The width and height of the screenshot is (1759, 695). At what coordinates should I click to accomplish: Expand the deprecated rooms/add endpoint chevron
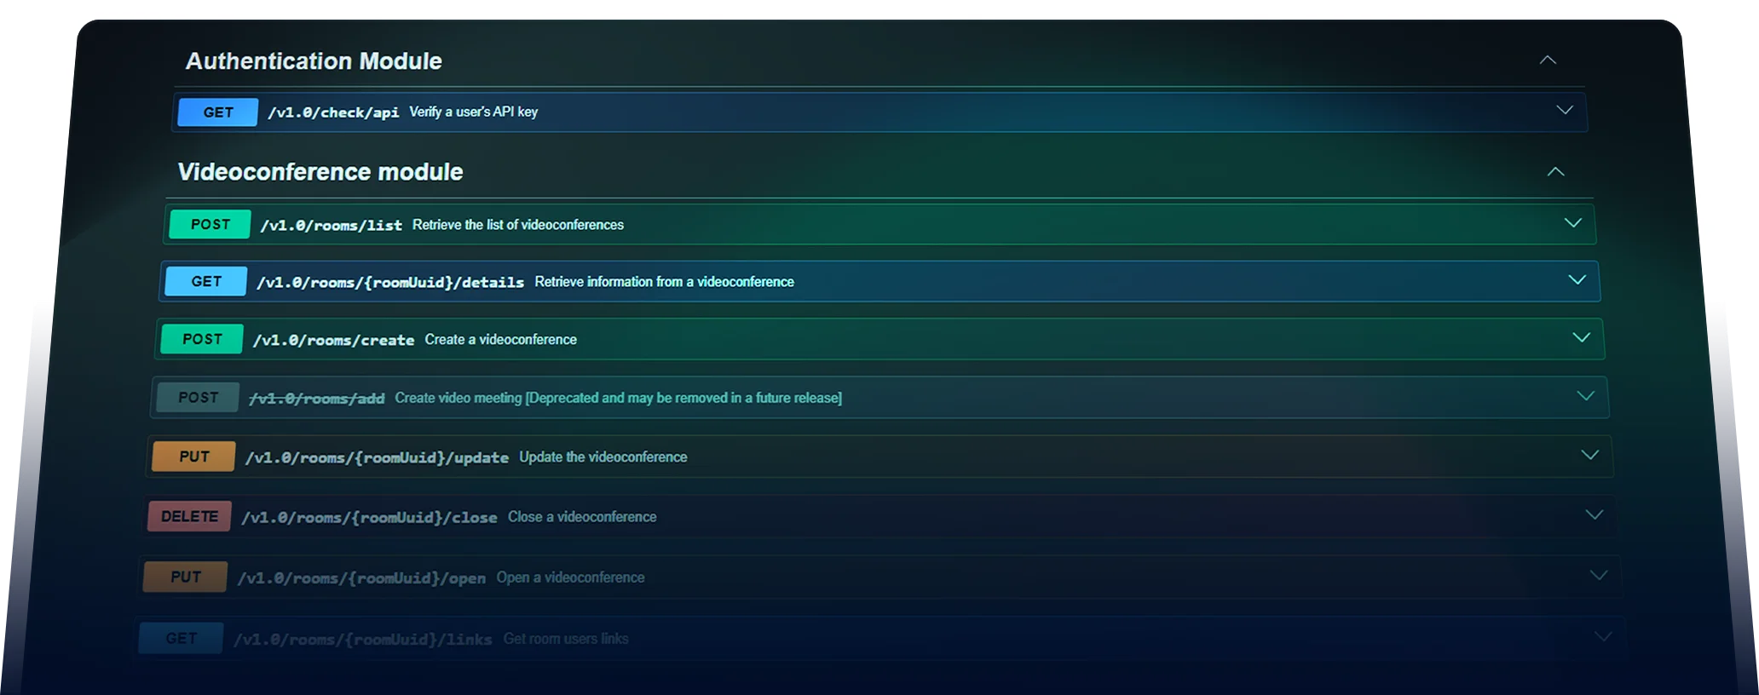(x=1585, y=396)
